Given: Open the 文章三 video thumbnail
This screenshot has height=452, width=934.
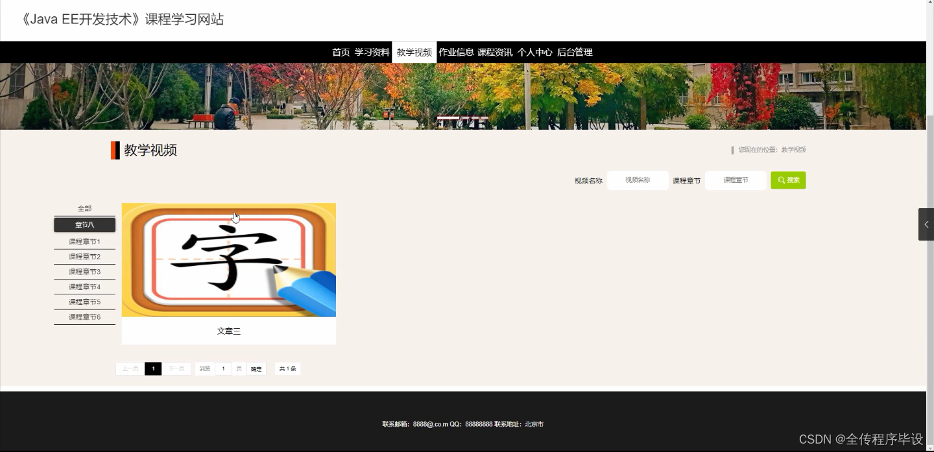Looking at the screenshot, I should tap(228, 259).
